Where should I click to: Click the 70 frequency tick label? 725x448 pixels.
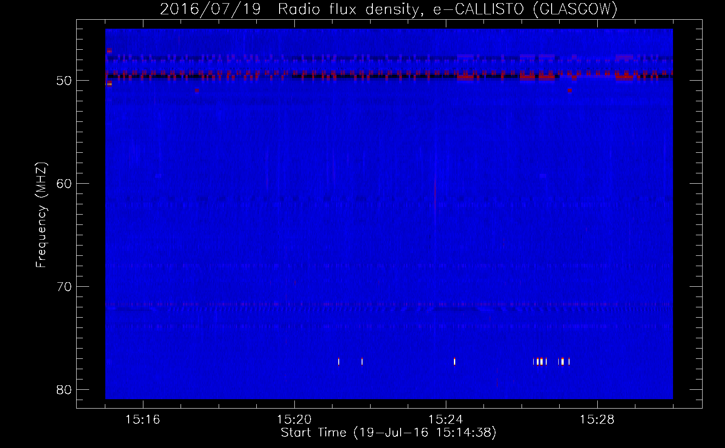65,287
